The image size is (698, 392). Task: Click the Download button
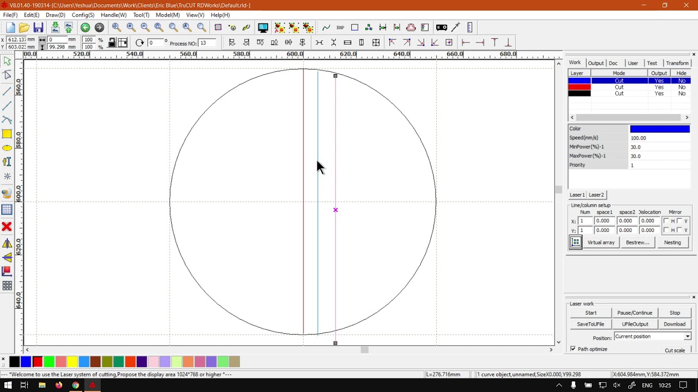pos(675,324)
